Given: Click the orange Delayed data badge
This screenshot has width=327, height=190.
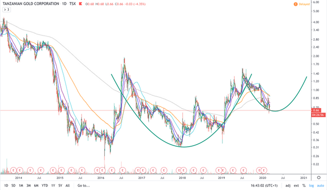Looking at the screenshot, I should coord(301,4).
